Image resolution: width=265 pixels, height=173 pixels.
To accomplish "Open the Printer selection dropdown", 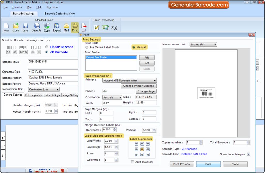I will pyautogui.click(x=129, y=80).
